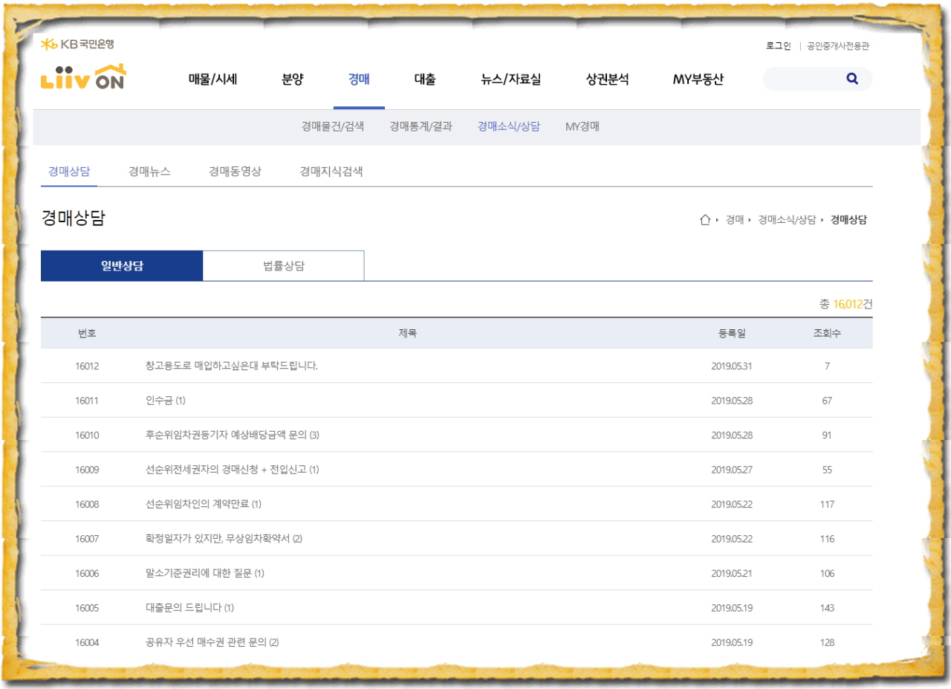Click post number 16011
This screenshot has height=689, width=951.
tap(87, 401)
